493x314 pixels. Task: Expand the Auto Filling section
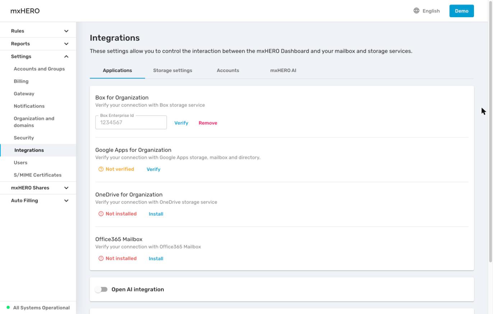38,201
